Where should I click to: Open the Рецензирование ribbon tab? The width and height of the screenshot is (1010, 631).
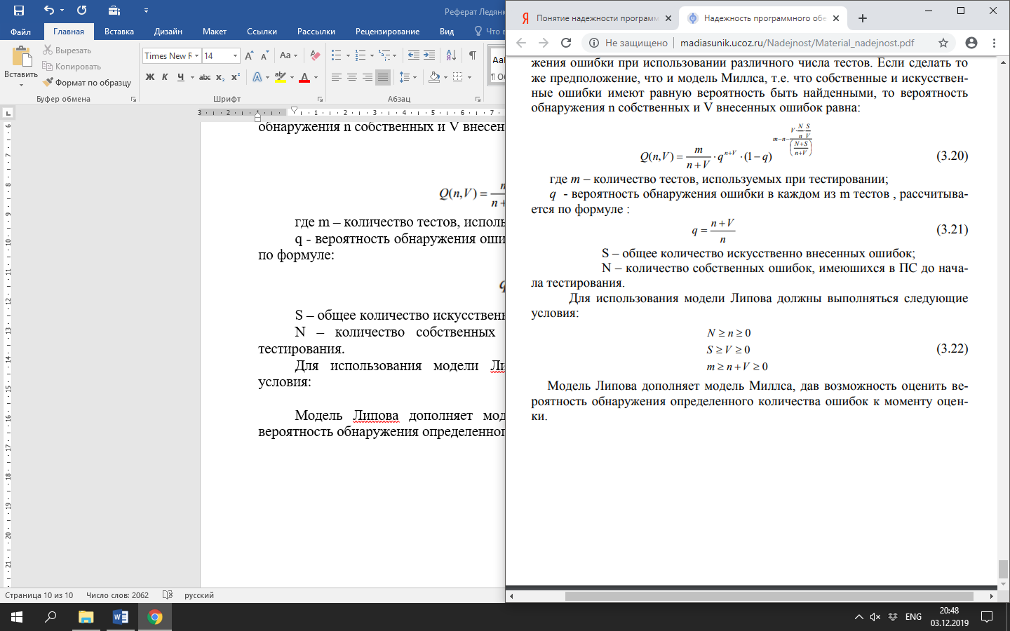387,32
